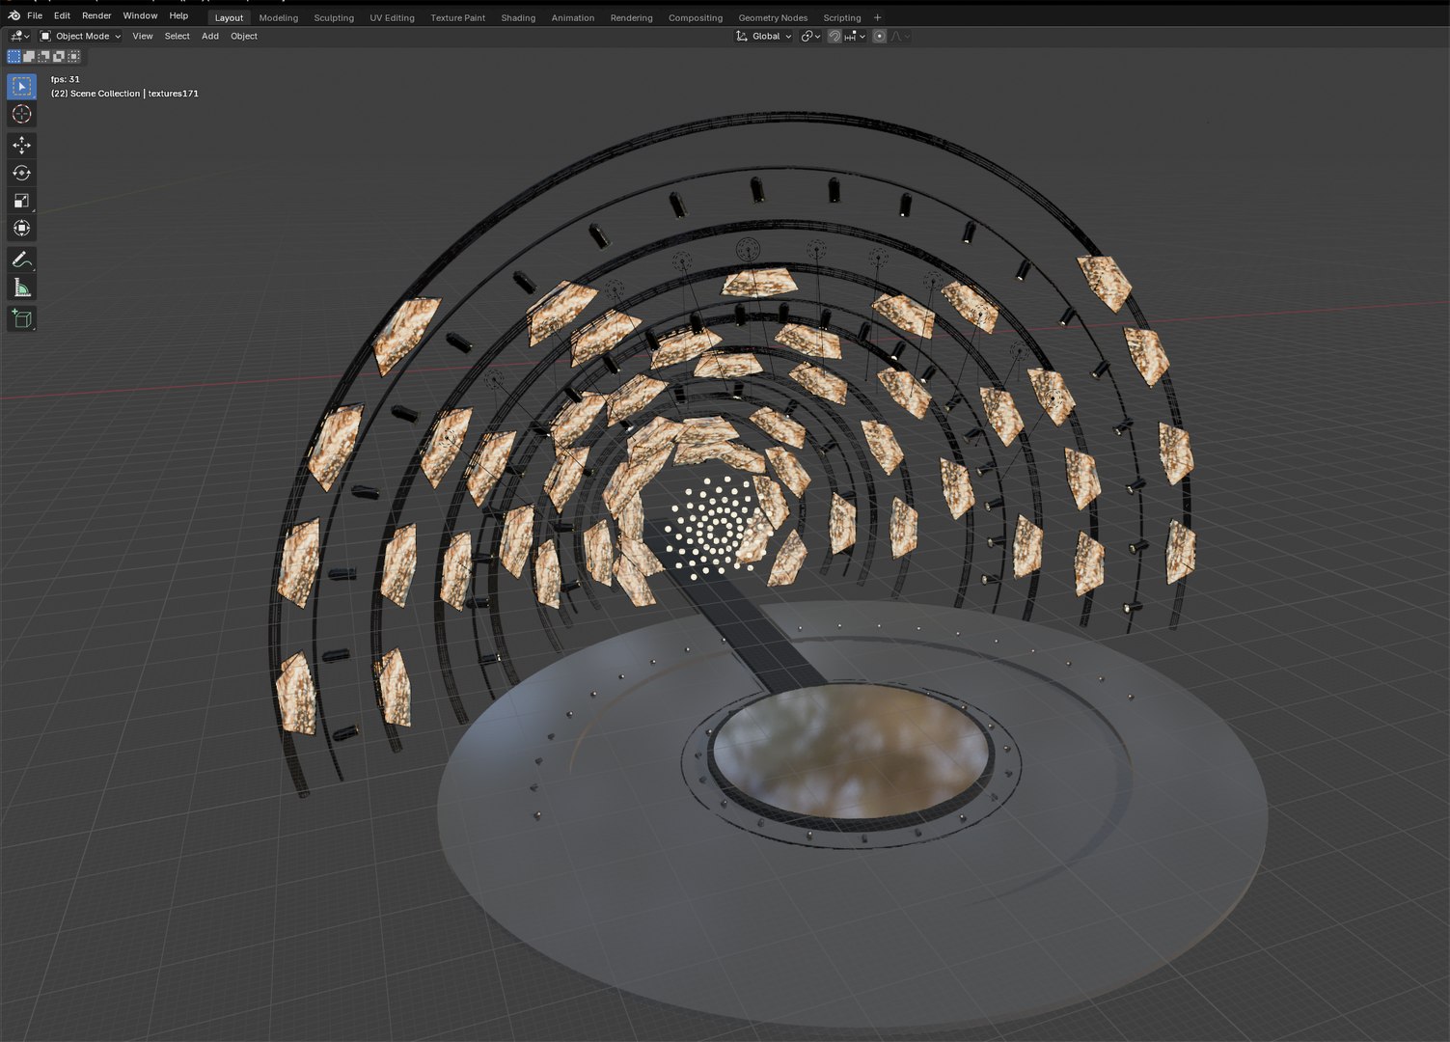The height and width of the screenshot is (1042, 1450).
Task: Switch to the Geometry Nodes tab
Action: [x=773, y=17]
